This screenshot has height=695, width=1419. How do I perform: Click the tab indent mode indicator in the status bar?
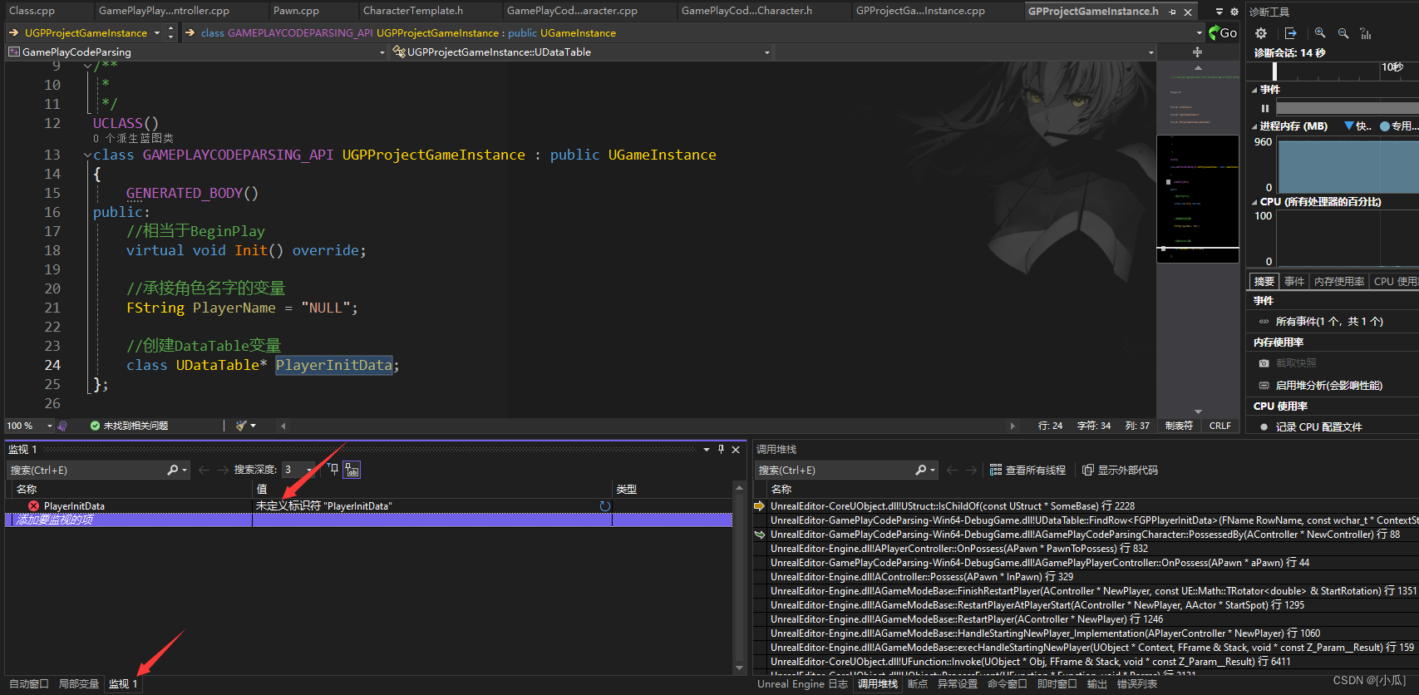click(x=1179, y=426)
